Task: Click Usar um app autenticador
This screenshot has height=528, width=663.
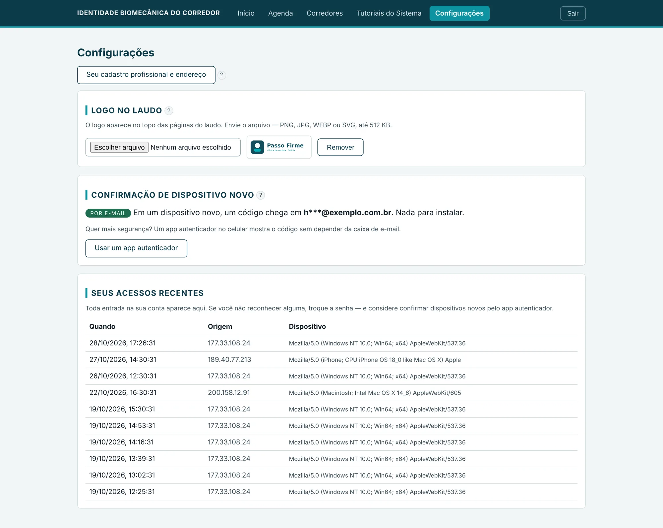Action: click(136, 248)
